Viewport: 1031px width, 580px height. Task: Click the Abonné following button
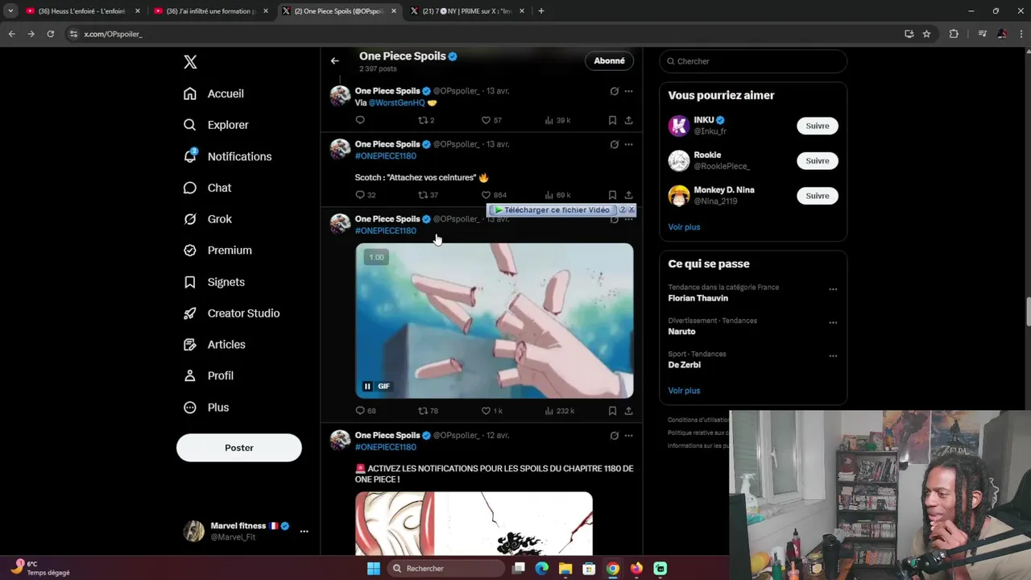(x=609, y=60)
